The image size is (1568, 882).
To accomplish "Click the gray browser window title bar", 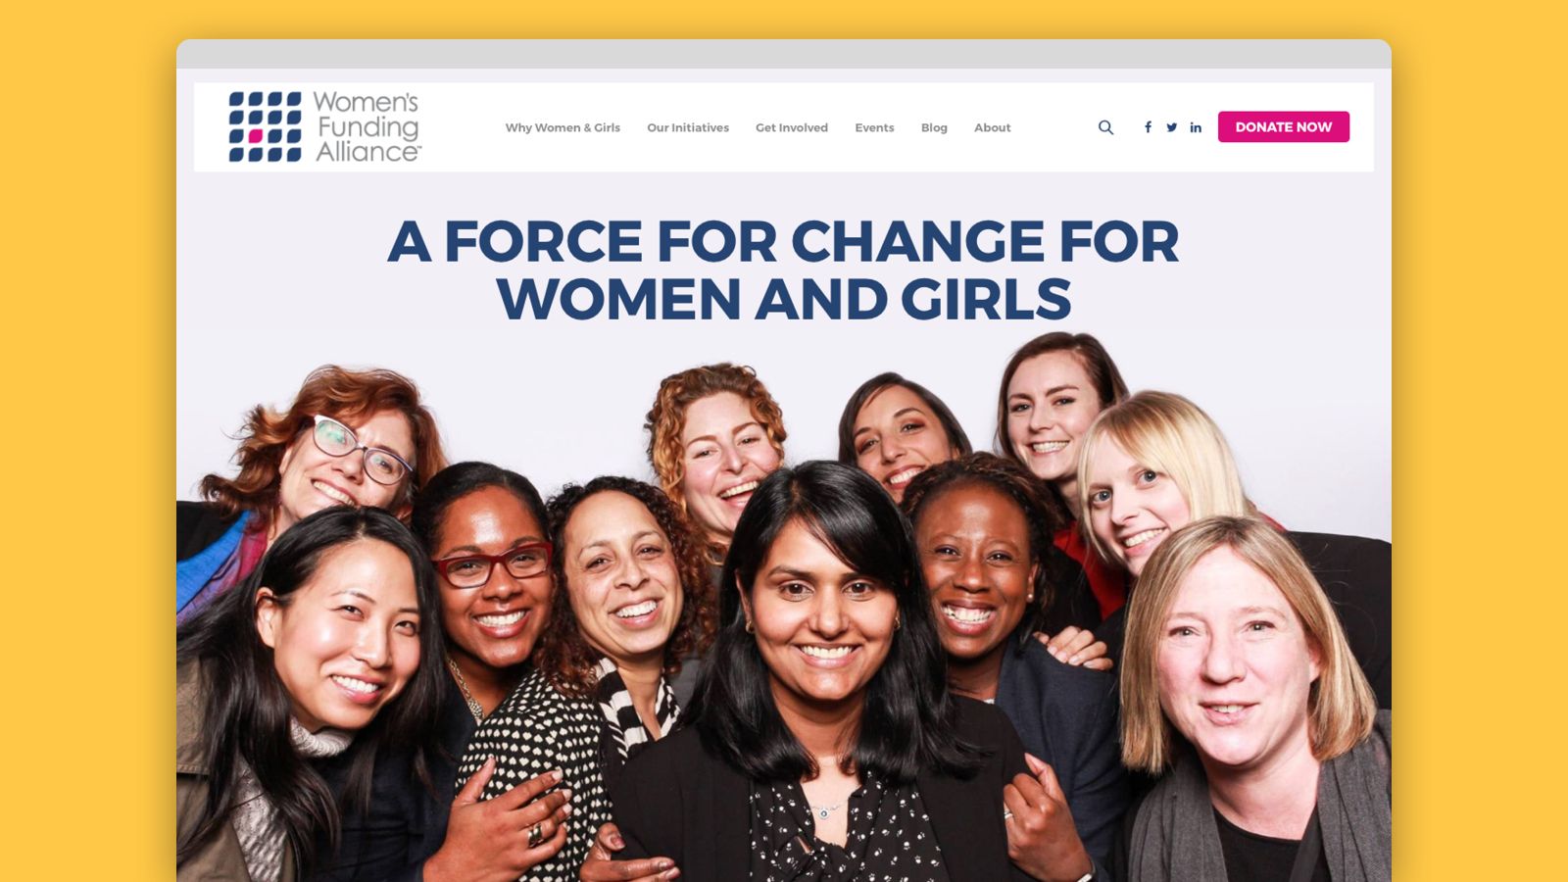I will [784, 54].
